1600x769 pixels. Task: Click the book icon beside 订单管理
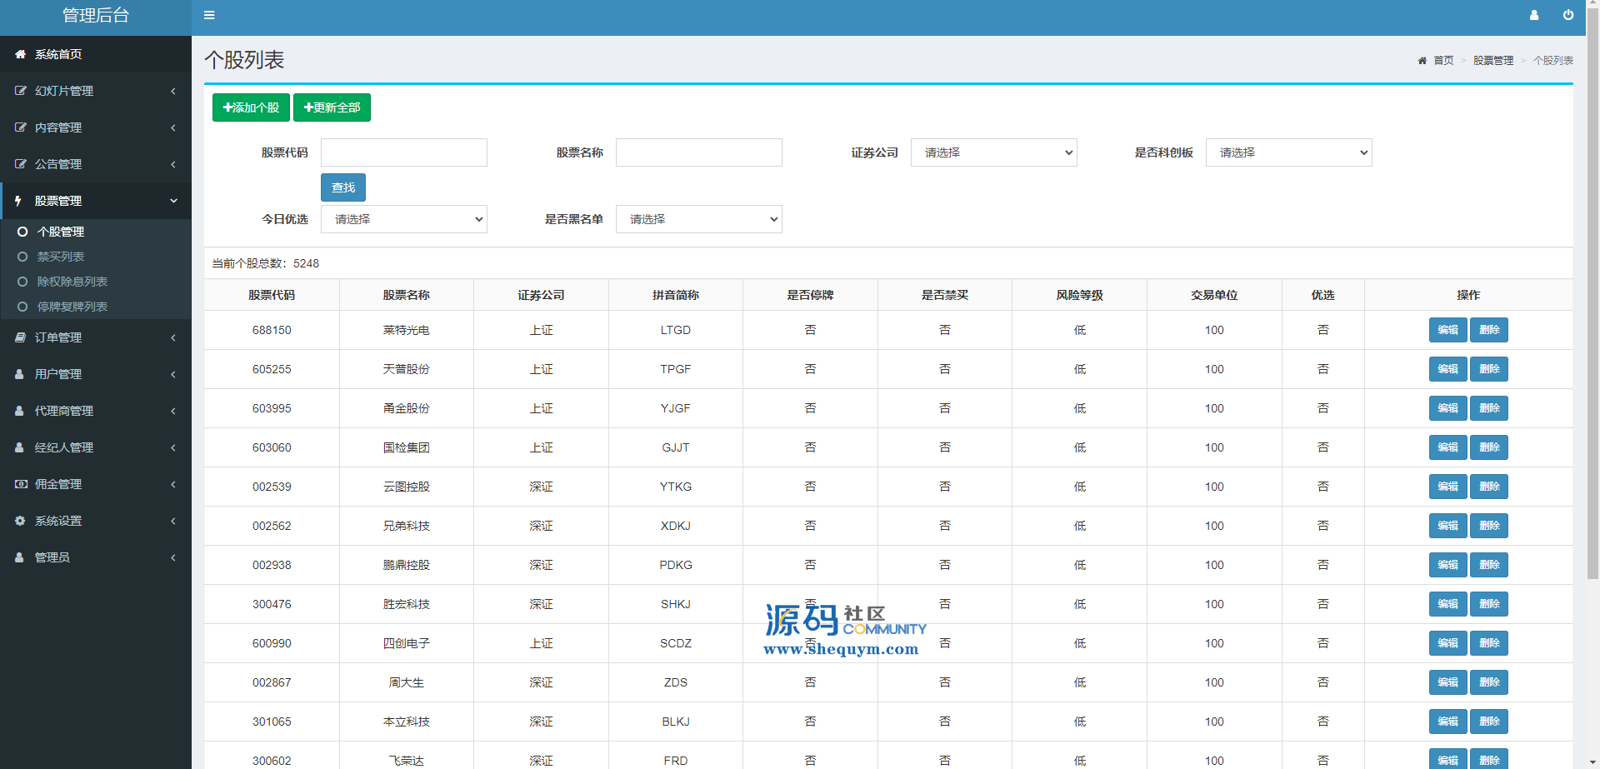tap(20, 337)
